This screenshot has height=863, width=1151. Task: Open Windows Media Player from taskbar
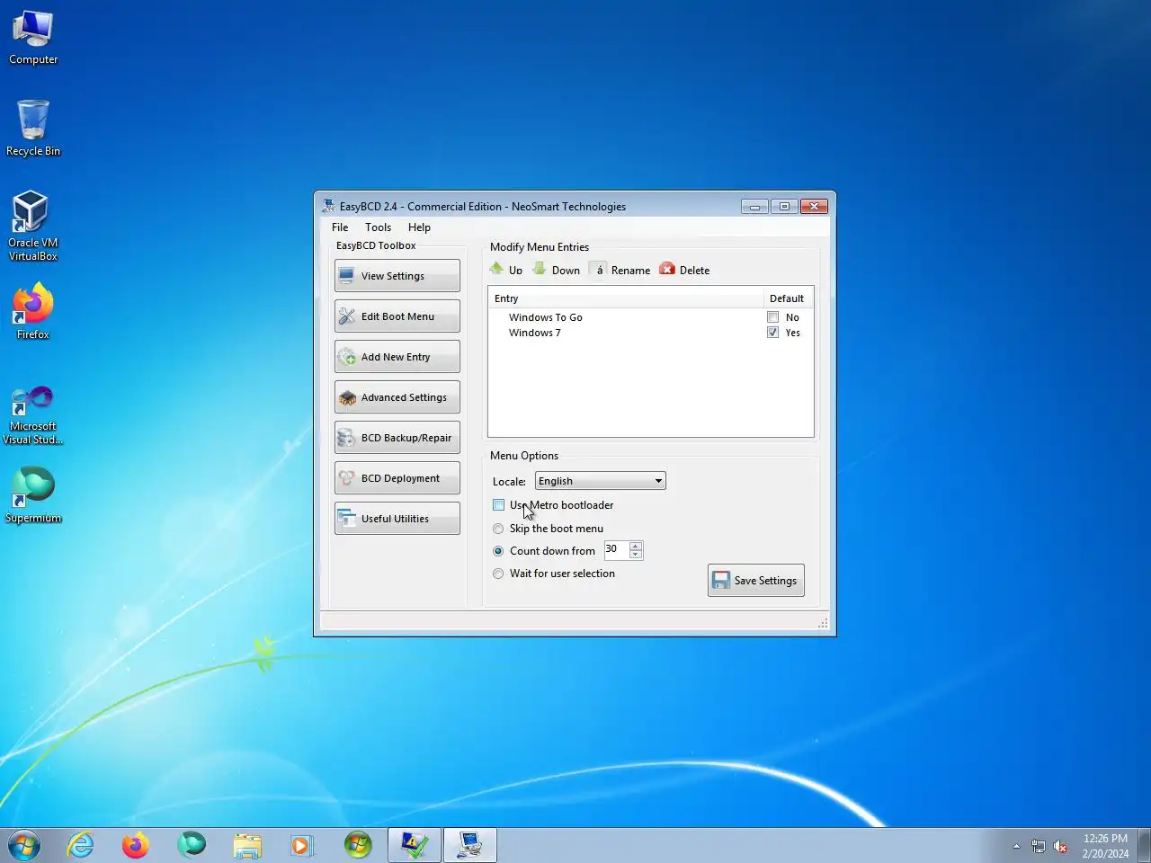point(302,845)
